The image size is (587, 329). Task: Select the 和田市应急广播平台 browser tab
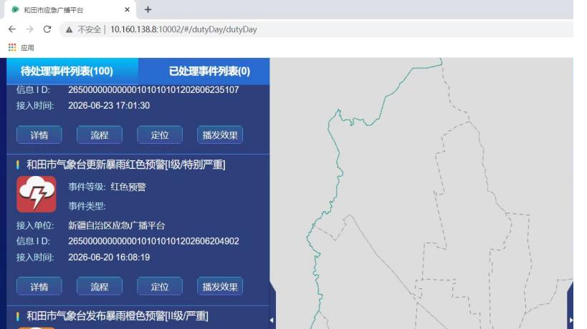click(70, 10)
